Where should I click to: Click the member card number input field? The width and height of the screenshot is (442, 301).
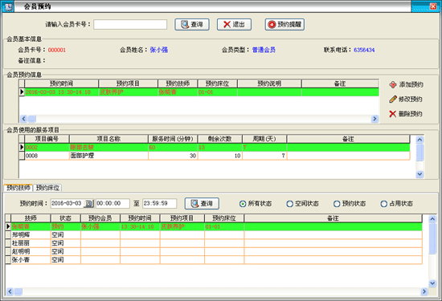130,25
